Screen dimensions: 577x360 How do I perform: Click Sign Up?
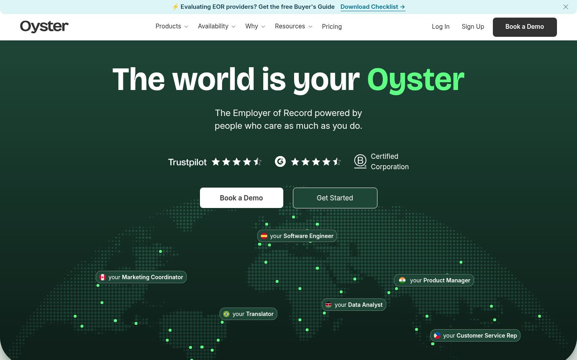point(473,26)
